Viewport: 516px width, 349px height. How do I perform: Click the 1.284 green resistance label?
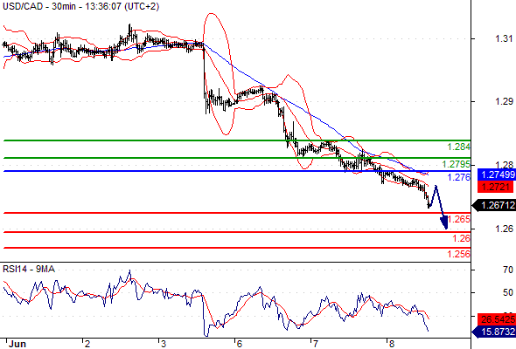tap(459, 147)
